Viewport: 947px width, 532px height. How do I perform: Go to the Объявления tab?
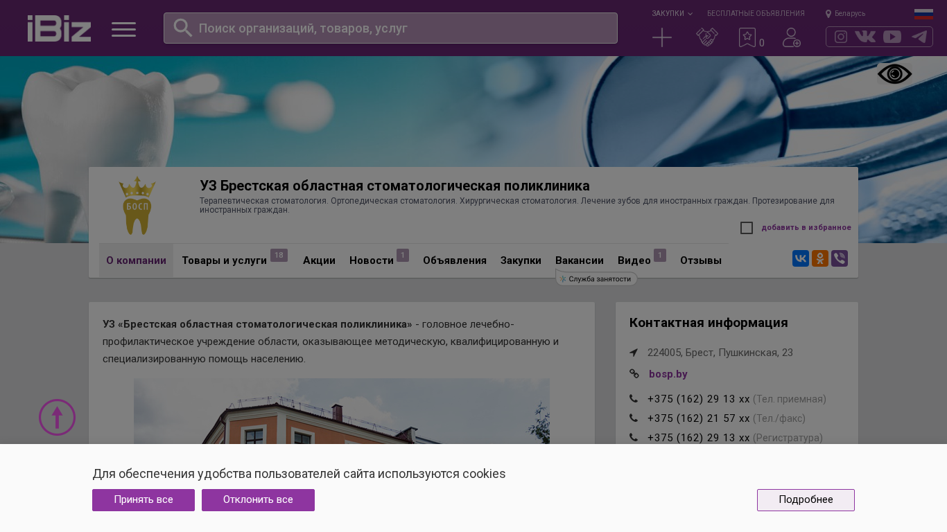455,260
